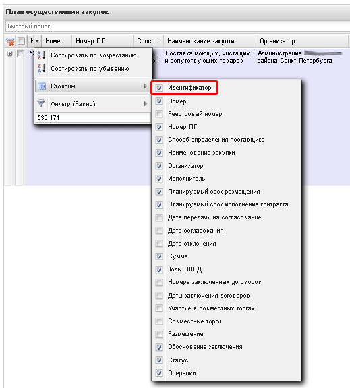Select the Поставка моющих, чистящих cell
350x388 pixels.
208,57
